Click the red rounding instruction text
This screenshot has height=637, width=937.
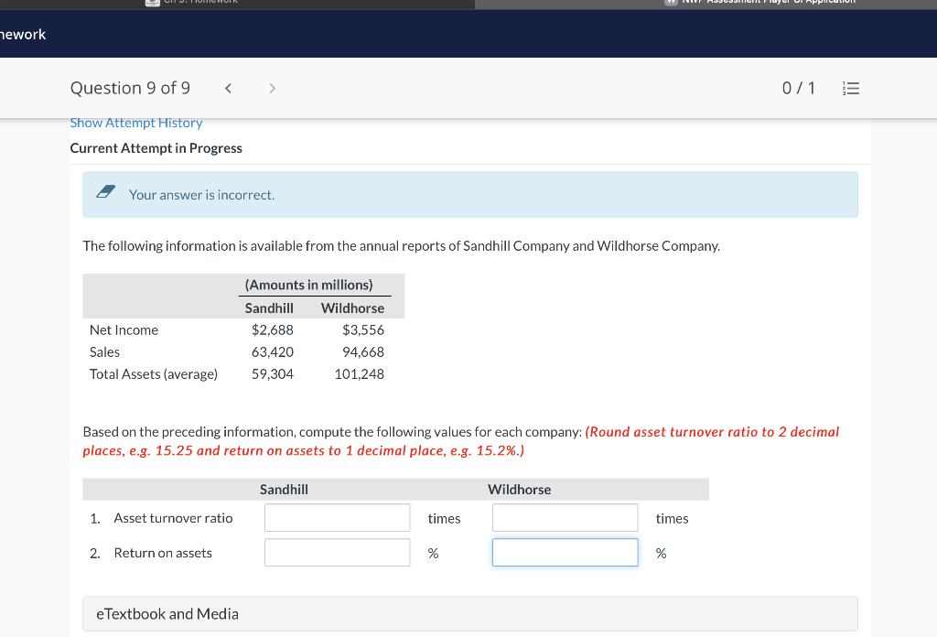pyautogui.click(x=461, y=441)
